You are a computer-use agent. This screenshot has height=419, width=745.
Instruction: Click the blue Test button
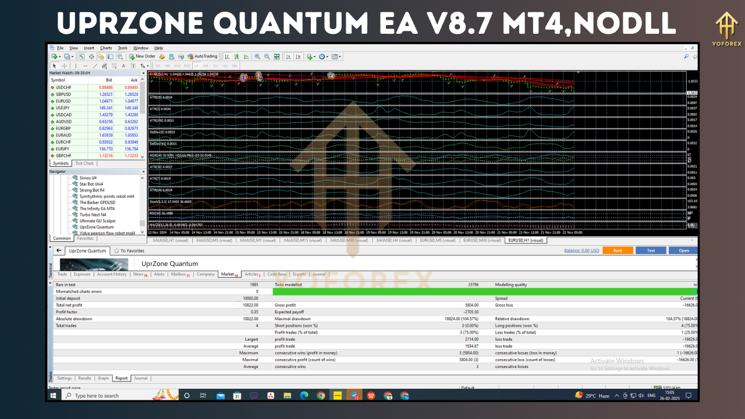click(x=651, y=250)
